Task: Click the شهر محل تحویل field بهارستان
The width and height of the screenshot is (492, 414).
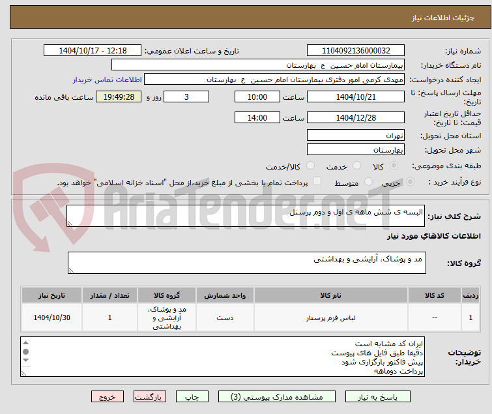Action: [x=356, y=150]
